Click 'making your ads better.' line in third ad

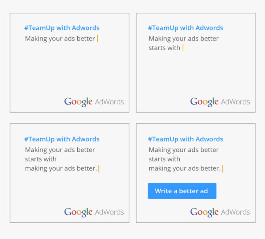pyautogui.click(x=61, y=169)
